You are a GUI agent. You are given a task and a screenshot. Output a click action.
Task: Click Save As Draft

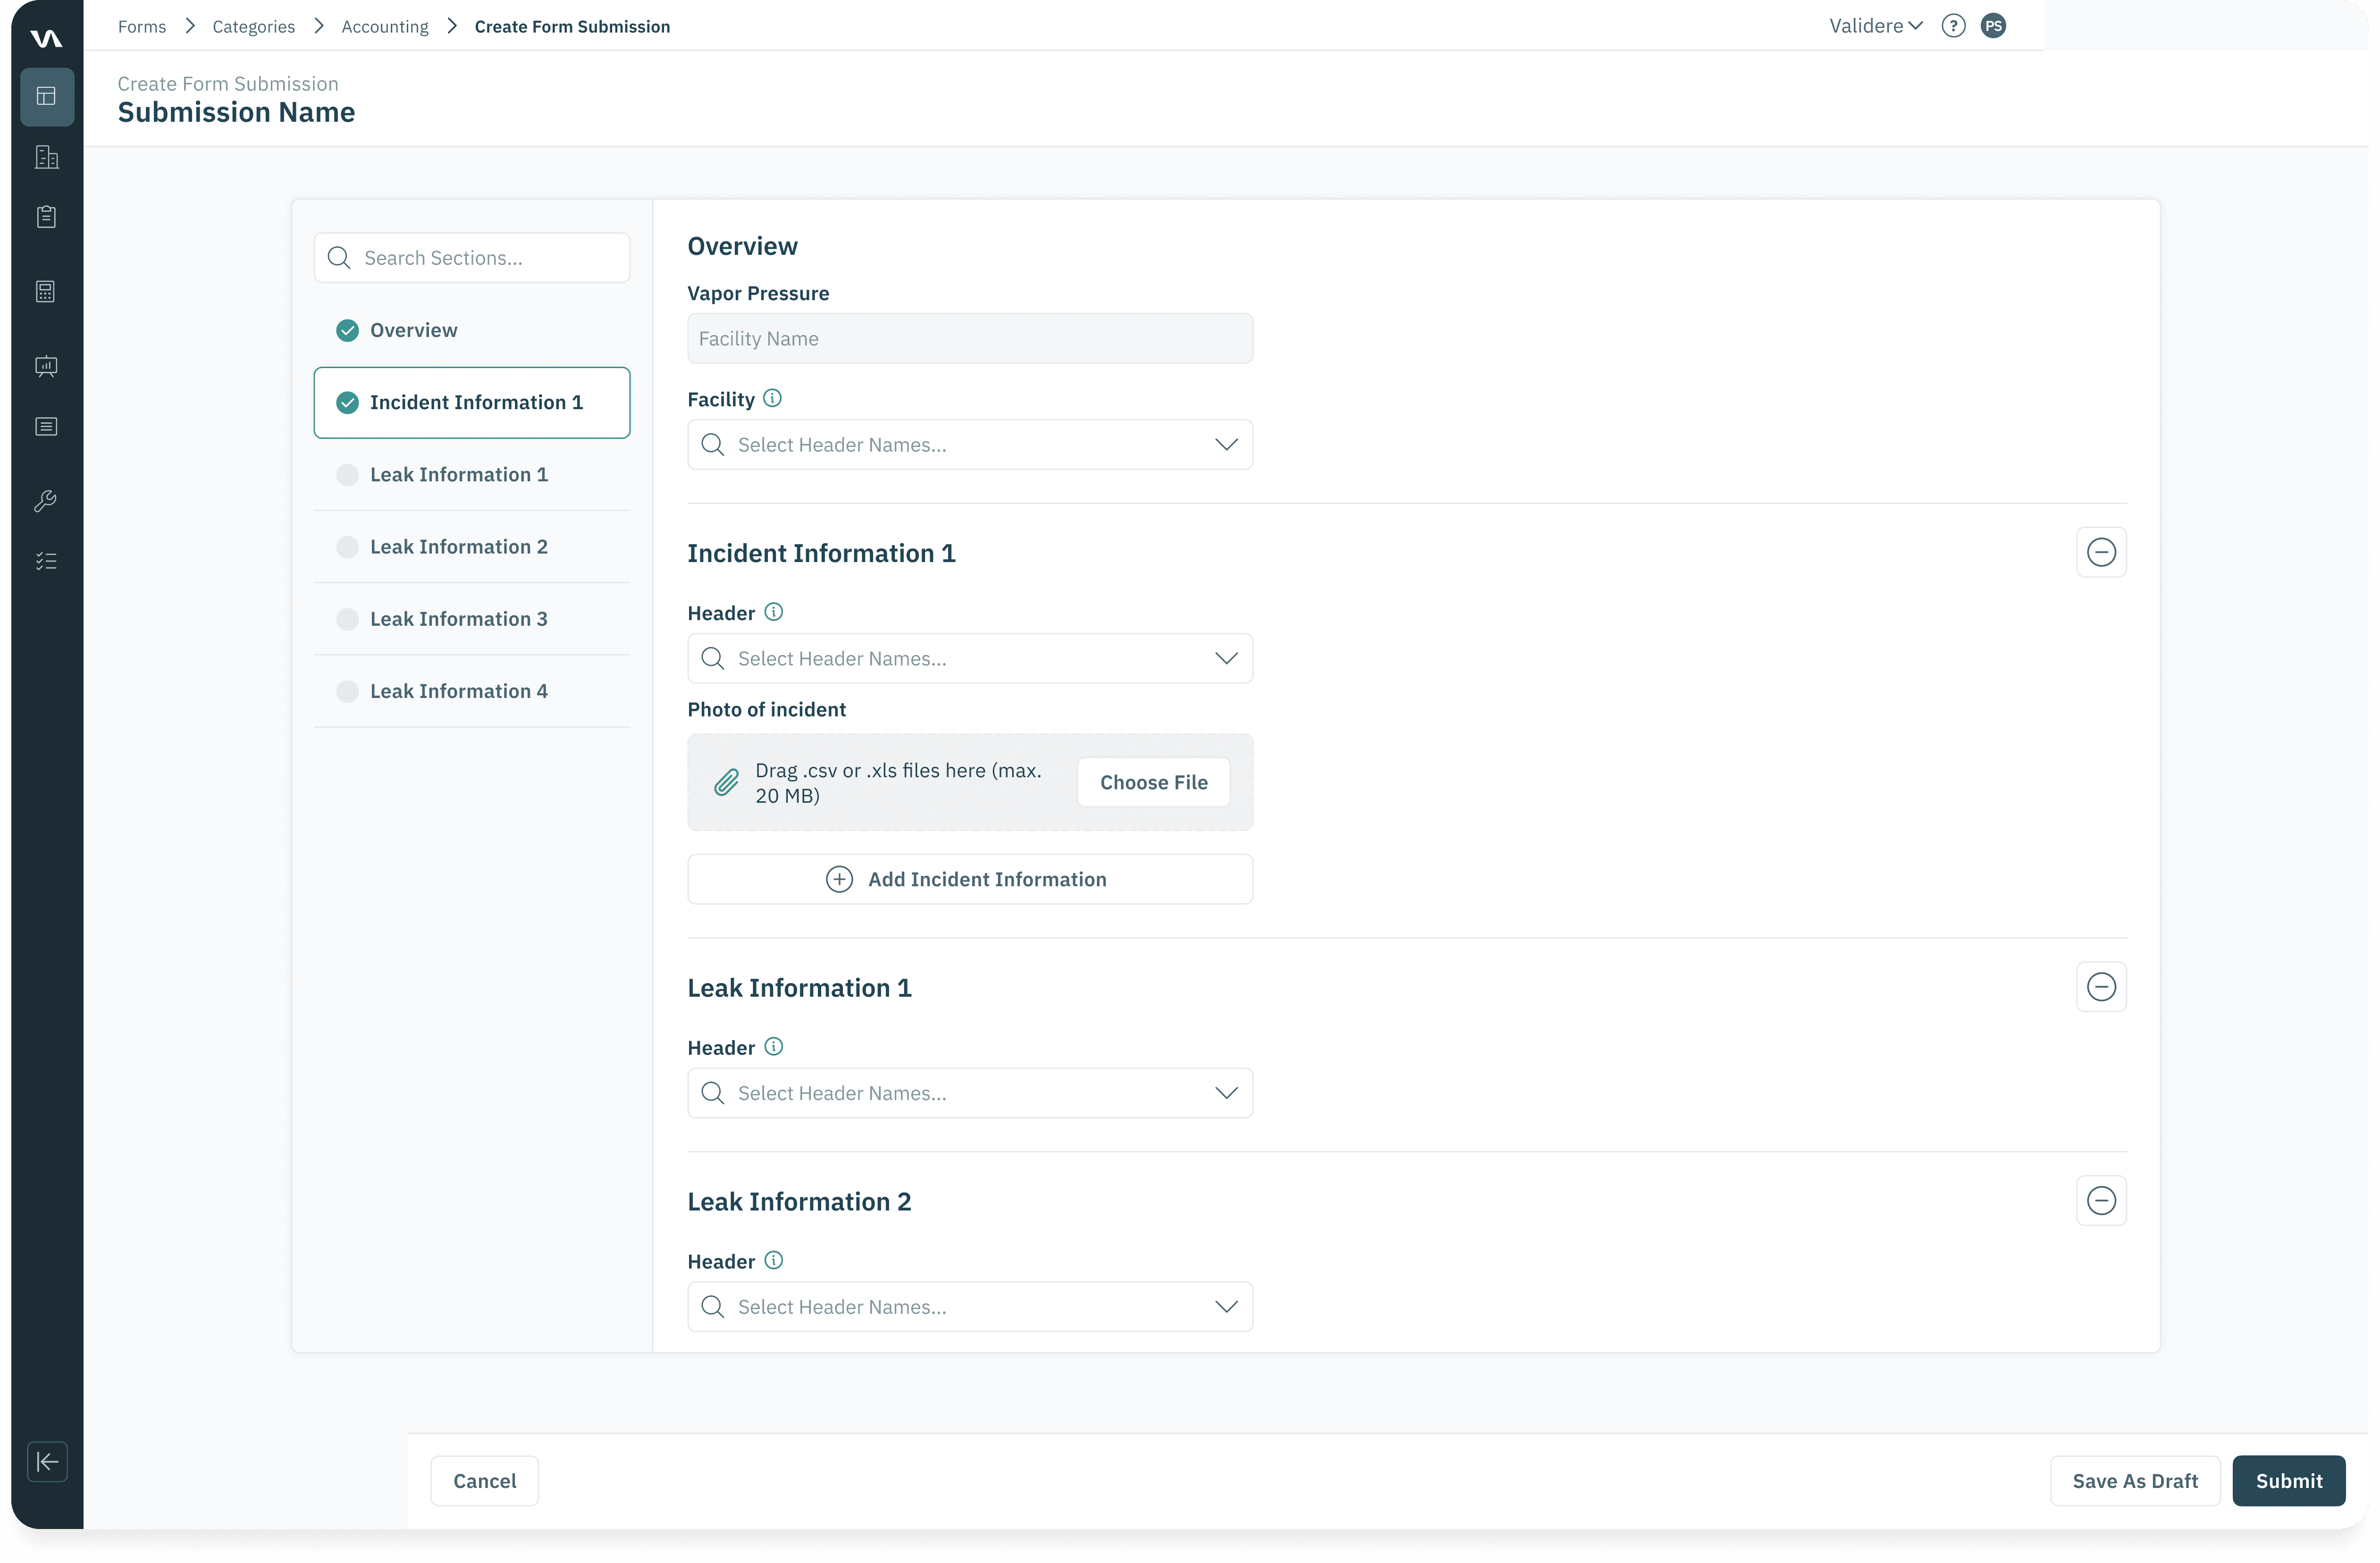pos(2134,1481)
